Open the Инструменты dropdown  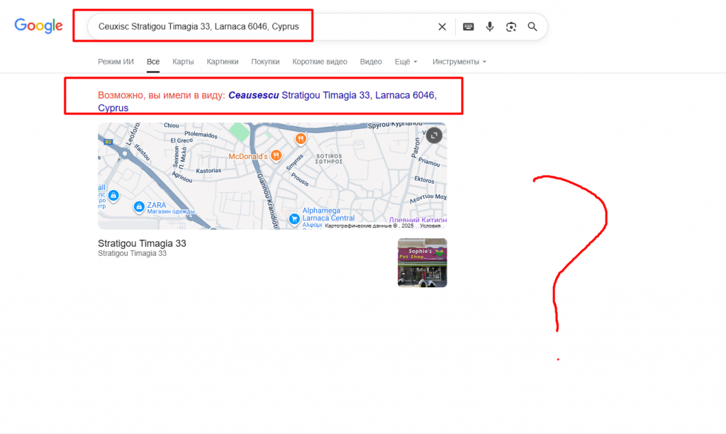(459, 62)
